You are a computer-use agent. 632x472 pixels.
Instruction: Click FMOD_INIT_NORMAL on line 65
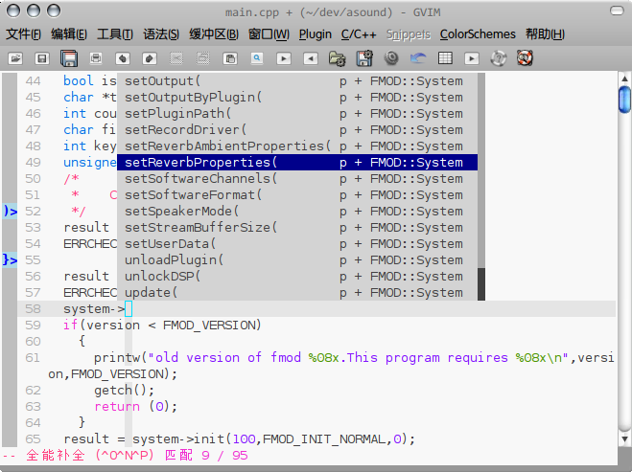[325, 439]
